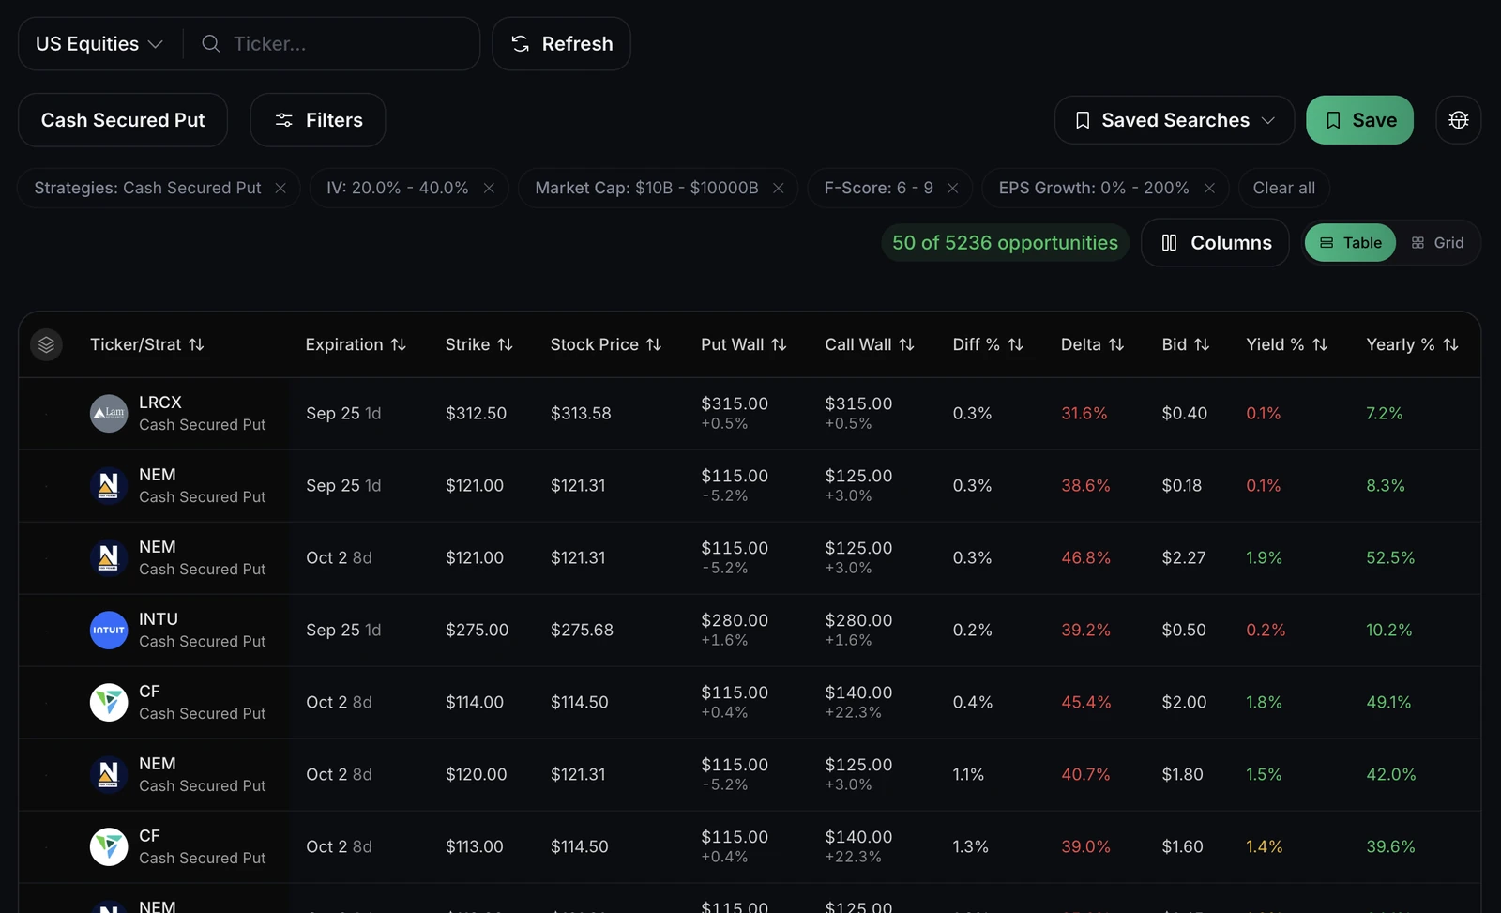Remove the F-Score 6 - 9 filter
This screenshot has width=1501, height=913.
(953, 188)
